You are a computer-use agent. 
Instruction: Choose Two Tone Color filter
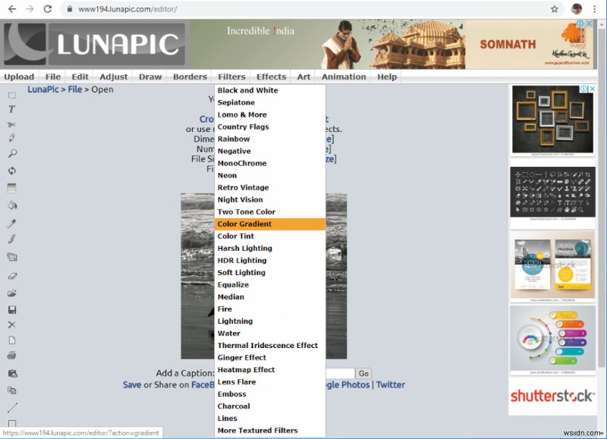270,212
